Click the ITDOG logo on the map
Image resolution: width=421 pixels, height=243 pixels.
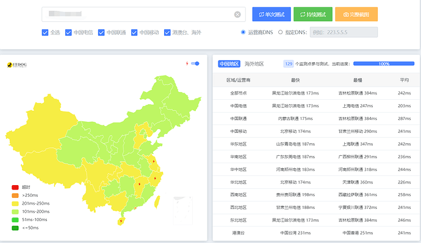(17, 65)
